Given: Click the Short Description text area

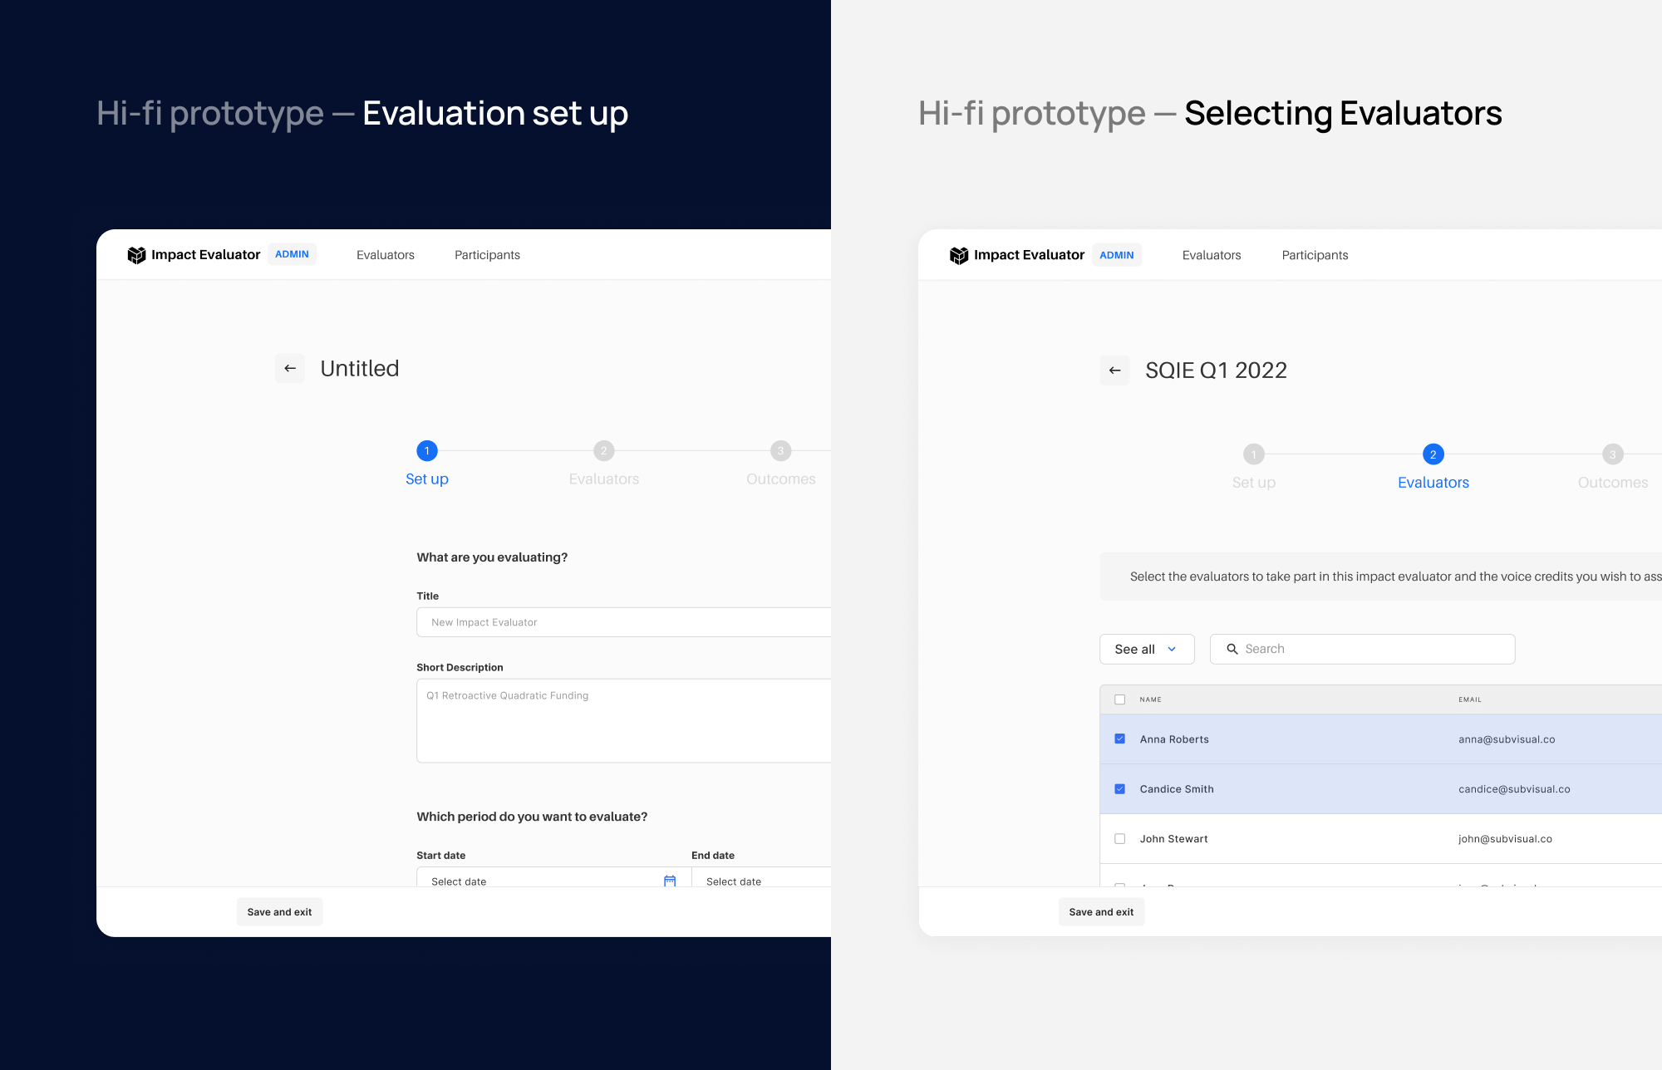Looking at the screenshot, I should coord(623,720).
